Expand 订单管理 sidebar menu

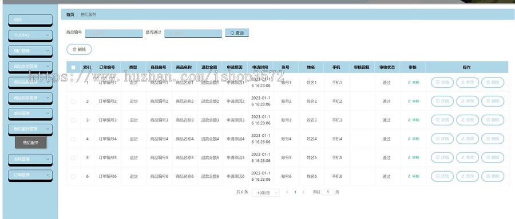(30, 175)
